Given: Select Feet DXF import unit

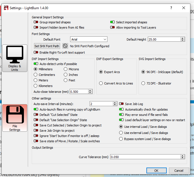Looking at the screenshot, I should [66, 80].
